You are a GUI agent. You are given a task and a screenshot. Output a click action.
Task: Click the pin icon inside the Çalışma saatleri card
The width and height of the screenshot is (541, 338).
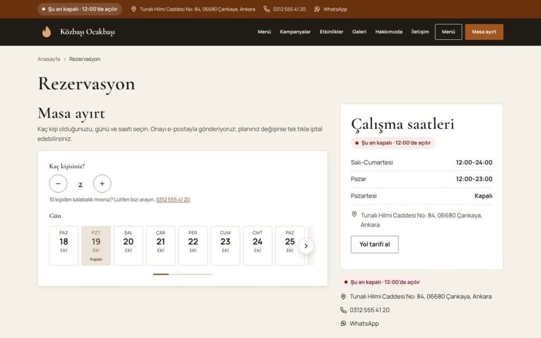tap(354, 214)
